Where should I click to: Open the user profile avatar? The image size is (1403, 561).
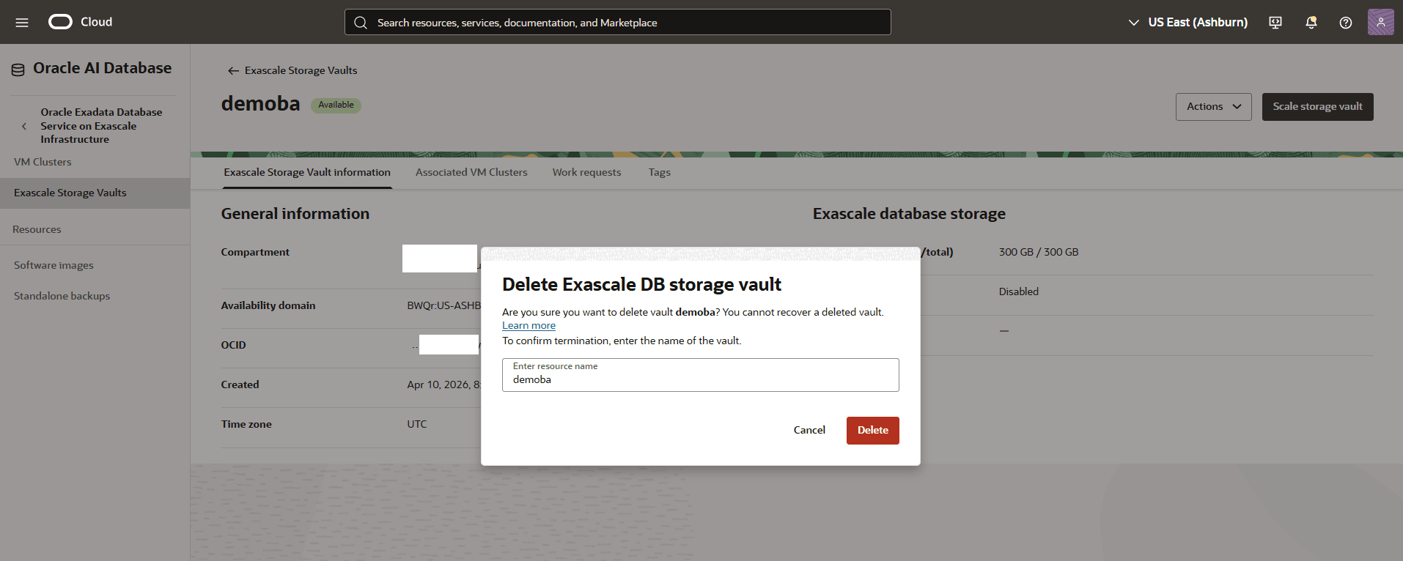click(1380, 22)
